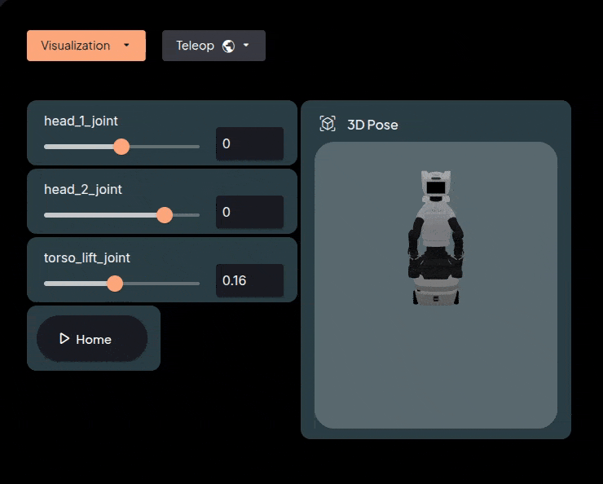Click the robot's wheeled base in viewport

click(x=436, y=294)
